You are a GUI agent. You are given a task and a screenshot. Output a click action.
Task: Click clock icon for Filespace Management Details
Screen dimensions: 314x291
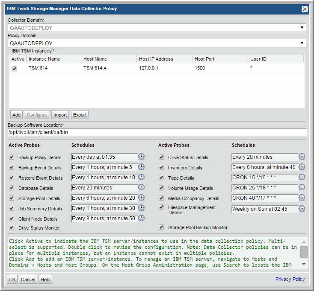302,209
